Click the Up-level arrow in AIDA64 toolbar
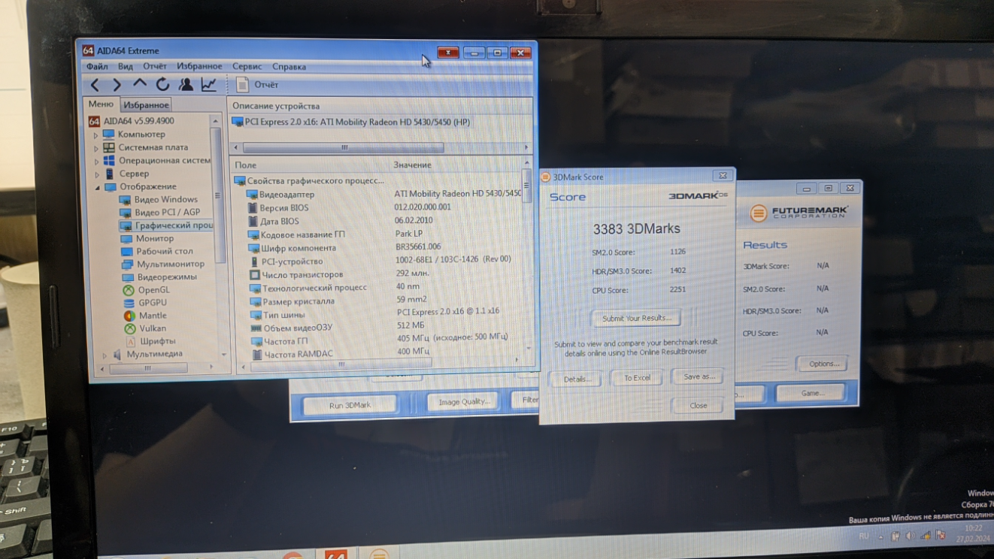994x559 pixels. pos(140,85)
